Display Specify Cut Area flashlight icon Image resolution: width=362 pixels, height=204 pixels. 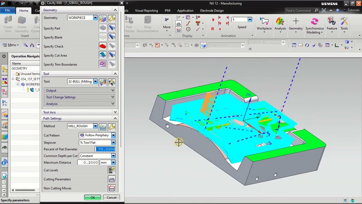[x=112, y=55]
